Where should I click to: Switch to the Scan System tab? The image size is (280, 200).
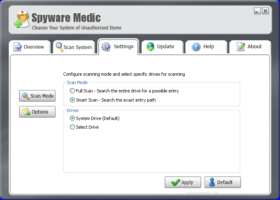pyautogui.click(x=74, y=47)
